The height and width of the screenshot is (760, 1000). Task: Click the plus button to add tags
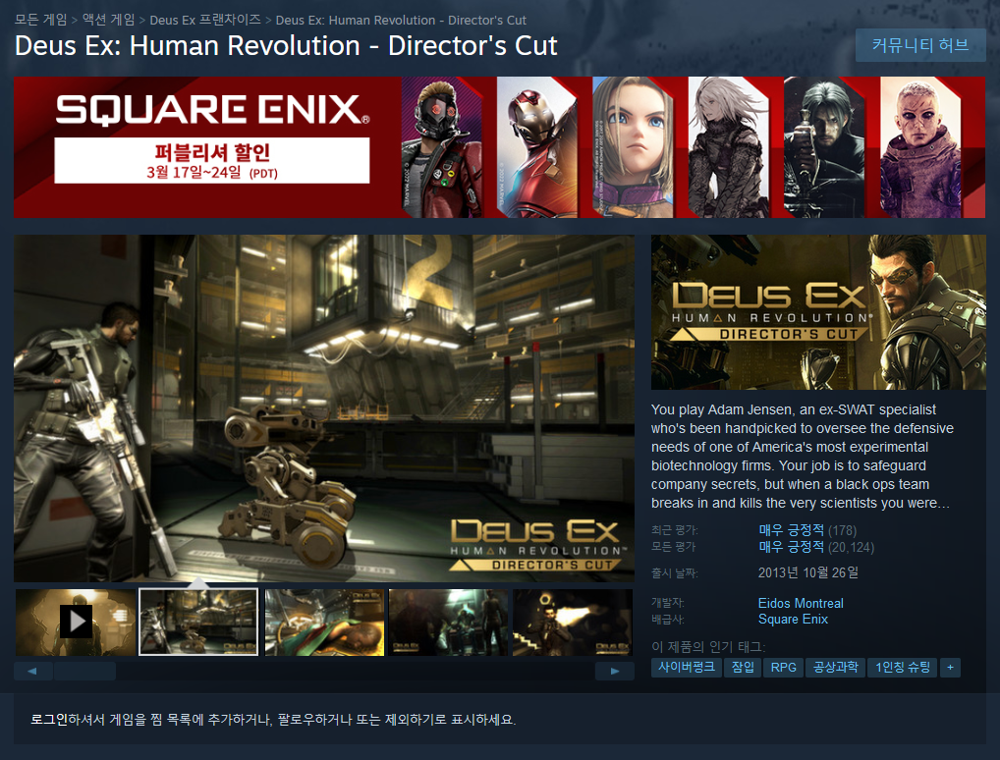click(x=950, y=668)
